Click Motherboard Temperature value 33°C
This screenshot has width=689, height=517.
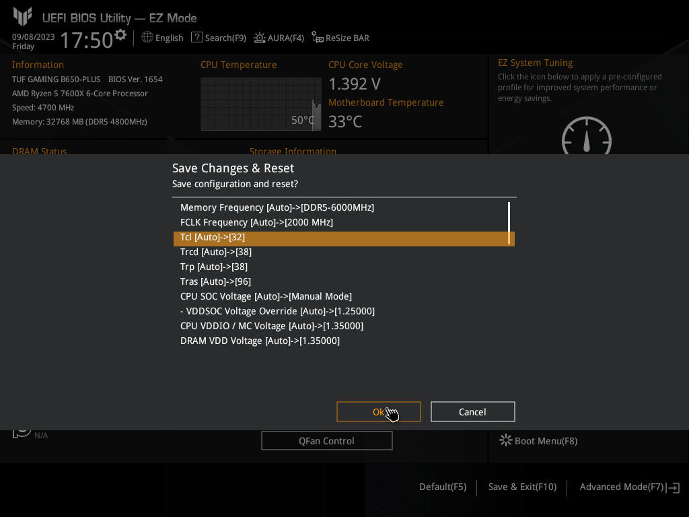coord(345,121)
